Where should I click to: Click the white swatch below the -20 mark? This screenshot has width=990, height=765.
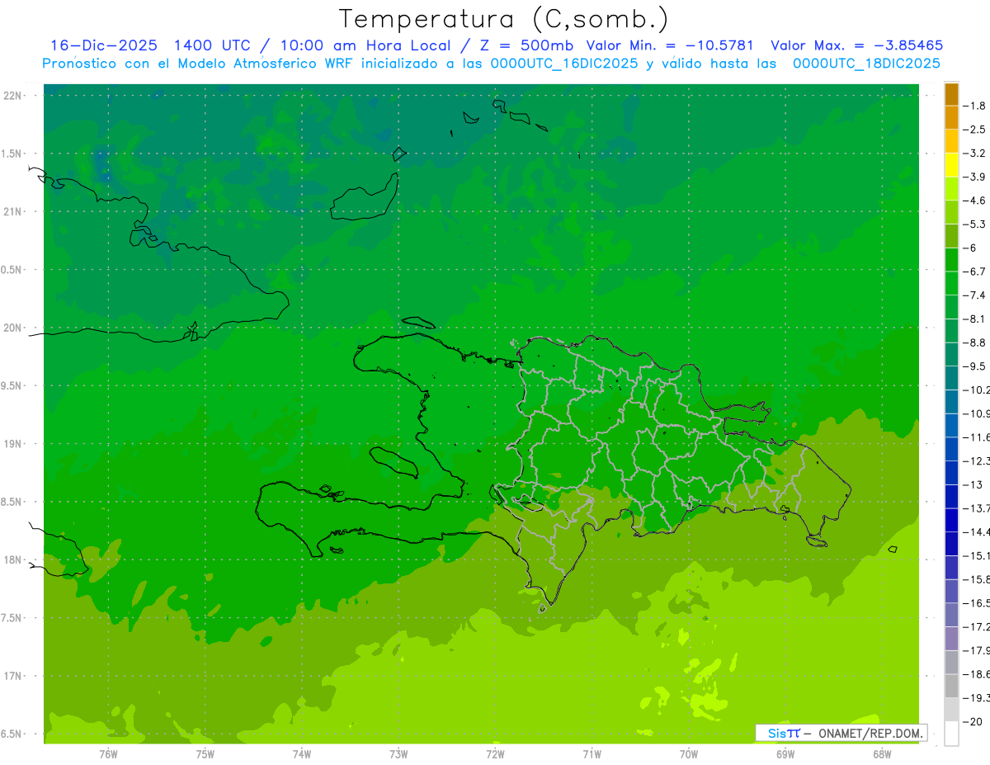tap(951, 734)
